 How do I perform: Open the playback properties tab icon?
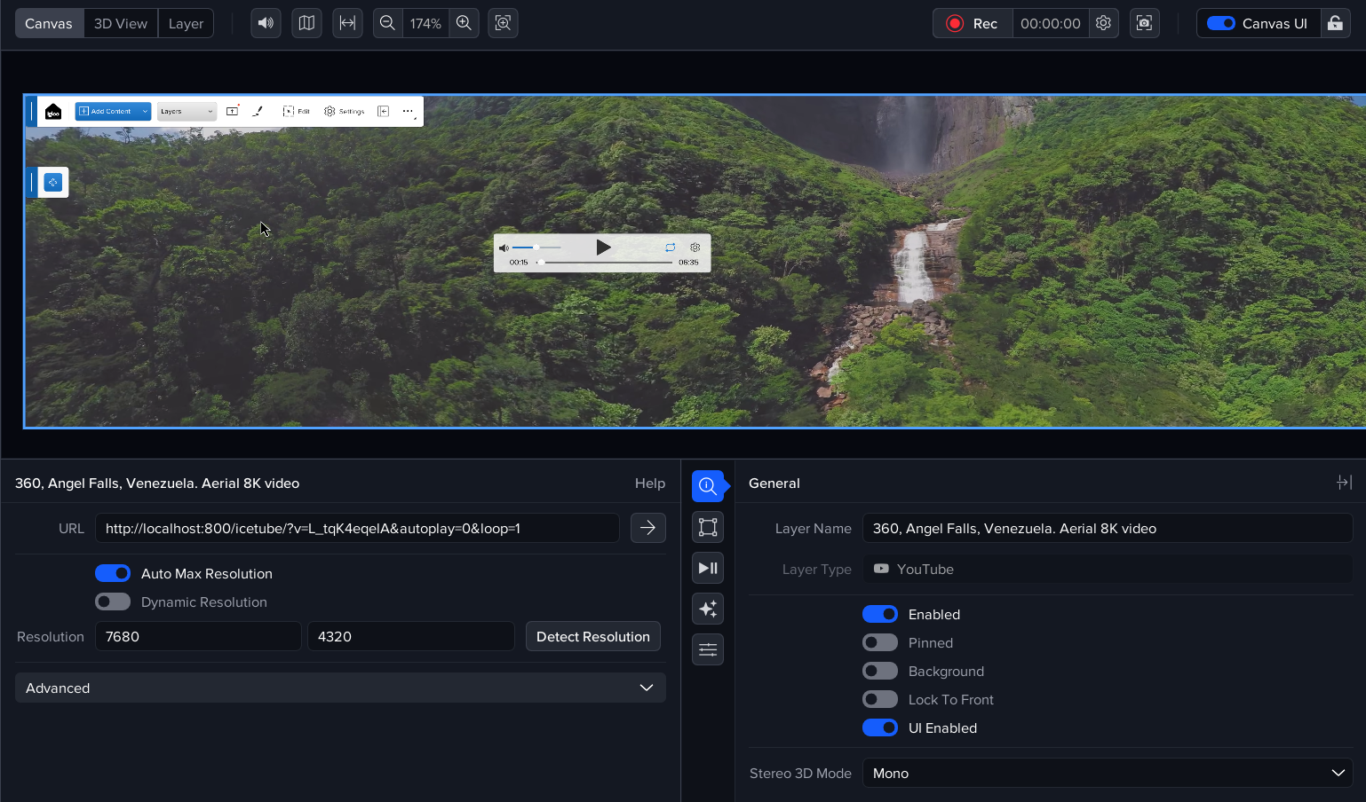pyautogui.click(x=708, y=568)
